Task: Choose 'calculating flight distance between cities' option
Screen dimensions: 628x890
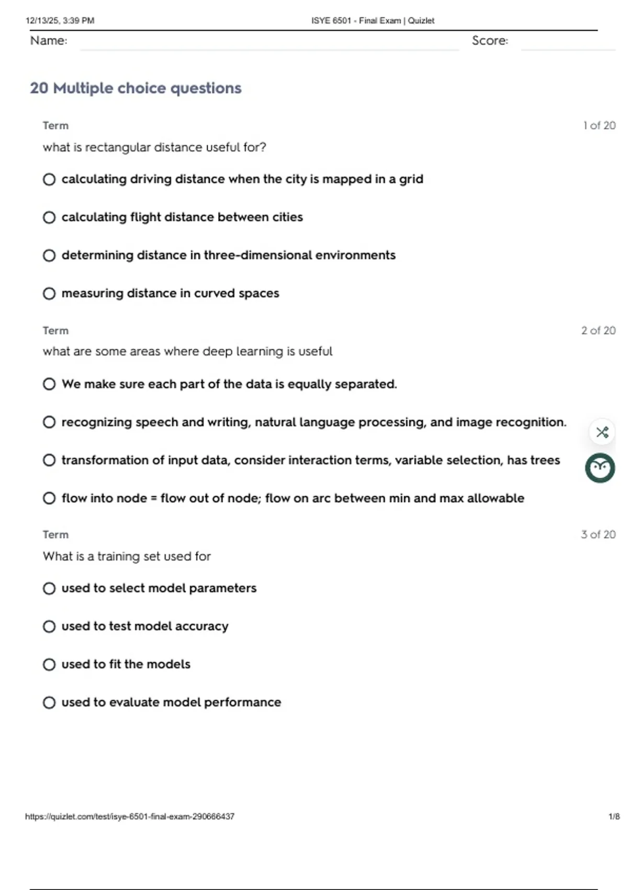Action: (49, 217)
